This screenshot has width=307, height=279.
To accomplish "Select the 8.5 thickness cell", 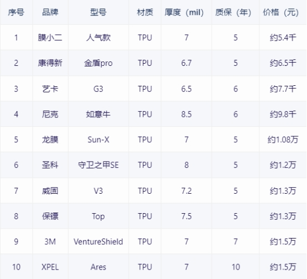I will [186, 114].
